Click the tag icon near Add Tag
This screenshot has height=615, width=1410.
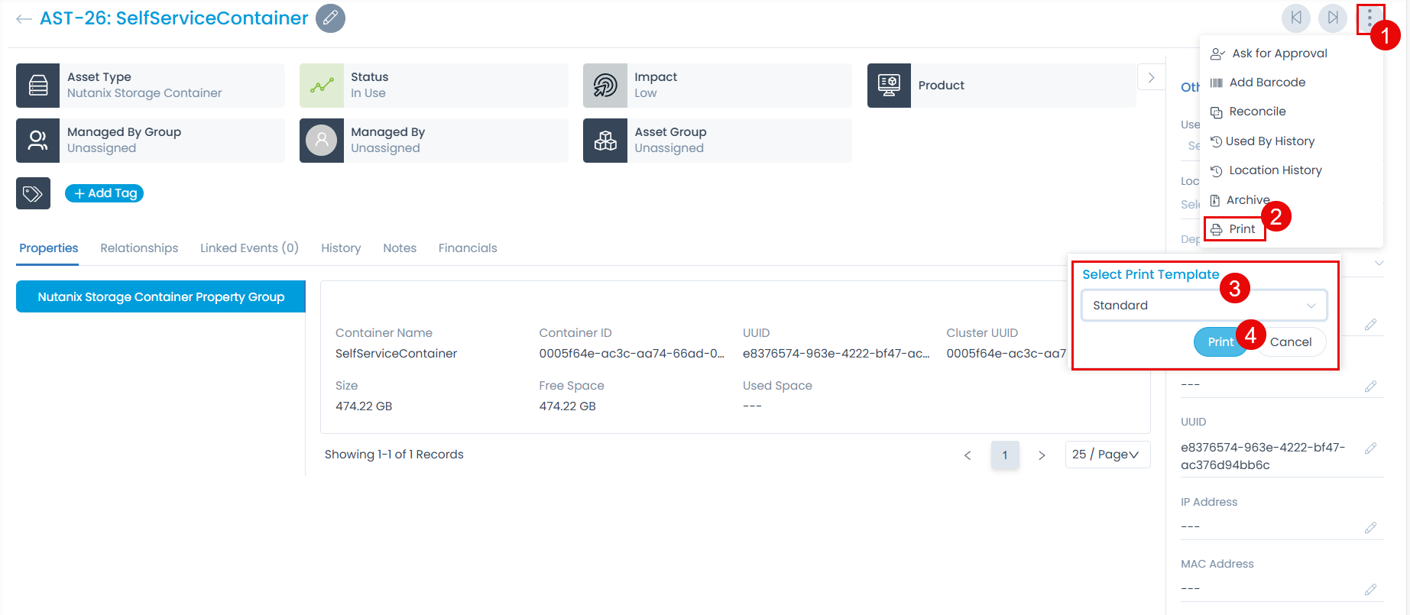(33, 193)
